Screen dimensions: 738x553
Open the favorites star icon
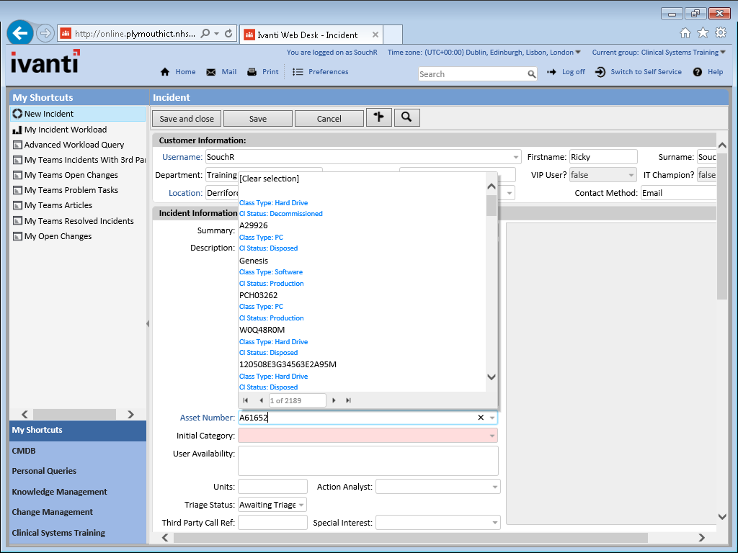703,32
